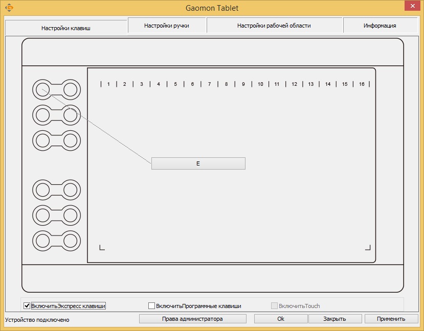424x331 pixels.
Task: Close the Gaomon Tablet window
Action: (412, 6)
